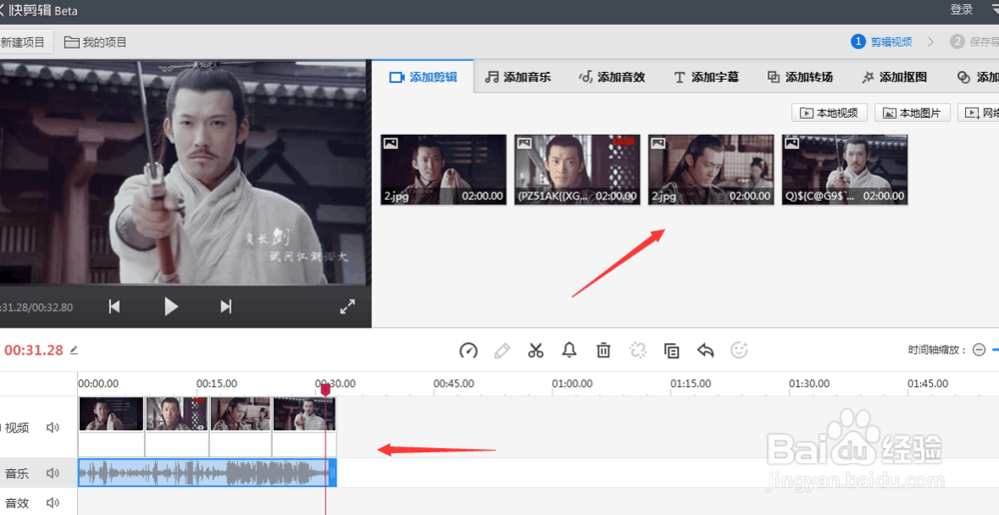This screenshot has height=515, width=999.
Task: Zoom out the timeline with minus button
Action: pyautogui.click(x=979, y=350)
